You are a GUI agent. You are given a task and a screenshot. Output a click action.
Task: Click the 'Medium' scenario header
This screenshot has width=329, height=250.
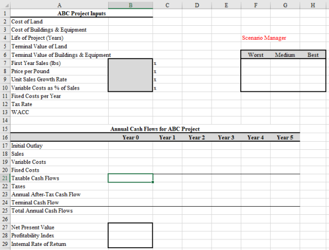(285, 55)
